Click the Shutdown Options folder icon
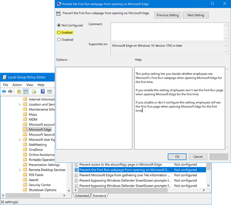This screenshot has width=231, height=205. (x=25, y=190)
